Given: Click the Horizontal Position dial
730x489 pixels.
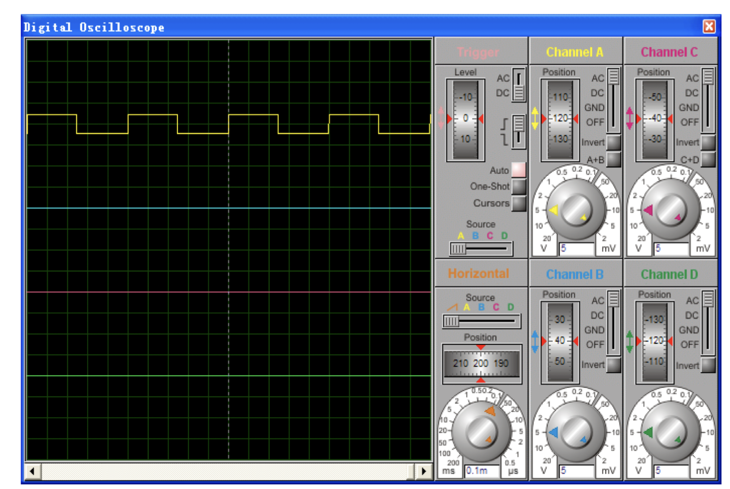Looking at the screenshot, I should 481,363.
